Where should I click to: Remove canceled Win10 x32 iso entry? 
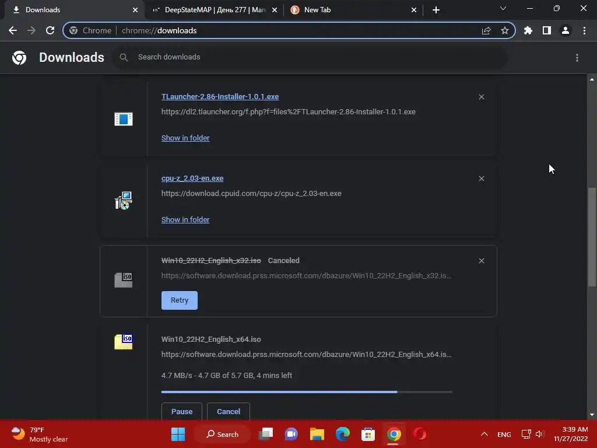click(x=482, y=261)
